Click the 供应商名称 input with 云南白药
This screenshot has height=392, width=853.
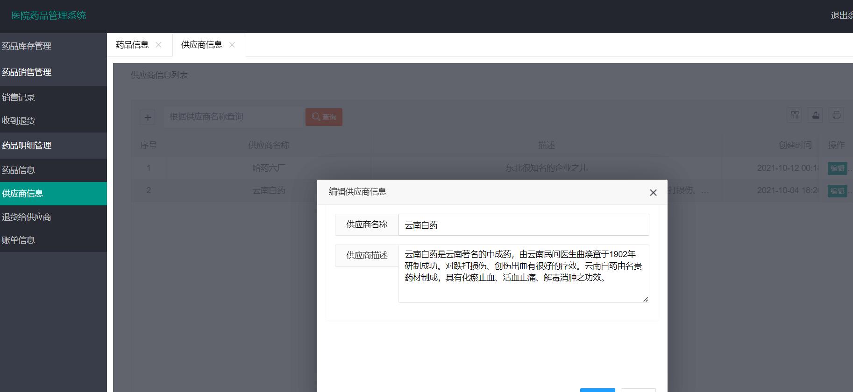point(524,225)
